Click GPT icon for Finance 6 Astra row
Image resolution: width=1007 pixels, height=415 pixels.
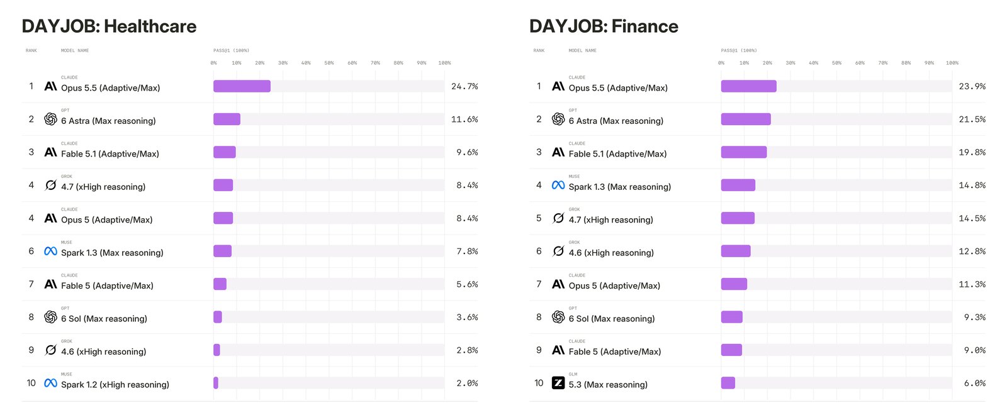[558, 119]
